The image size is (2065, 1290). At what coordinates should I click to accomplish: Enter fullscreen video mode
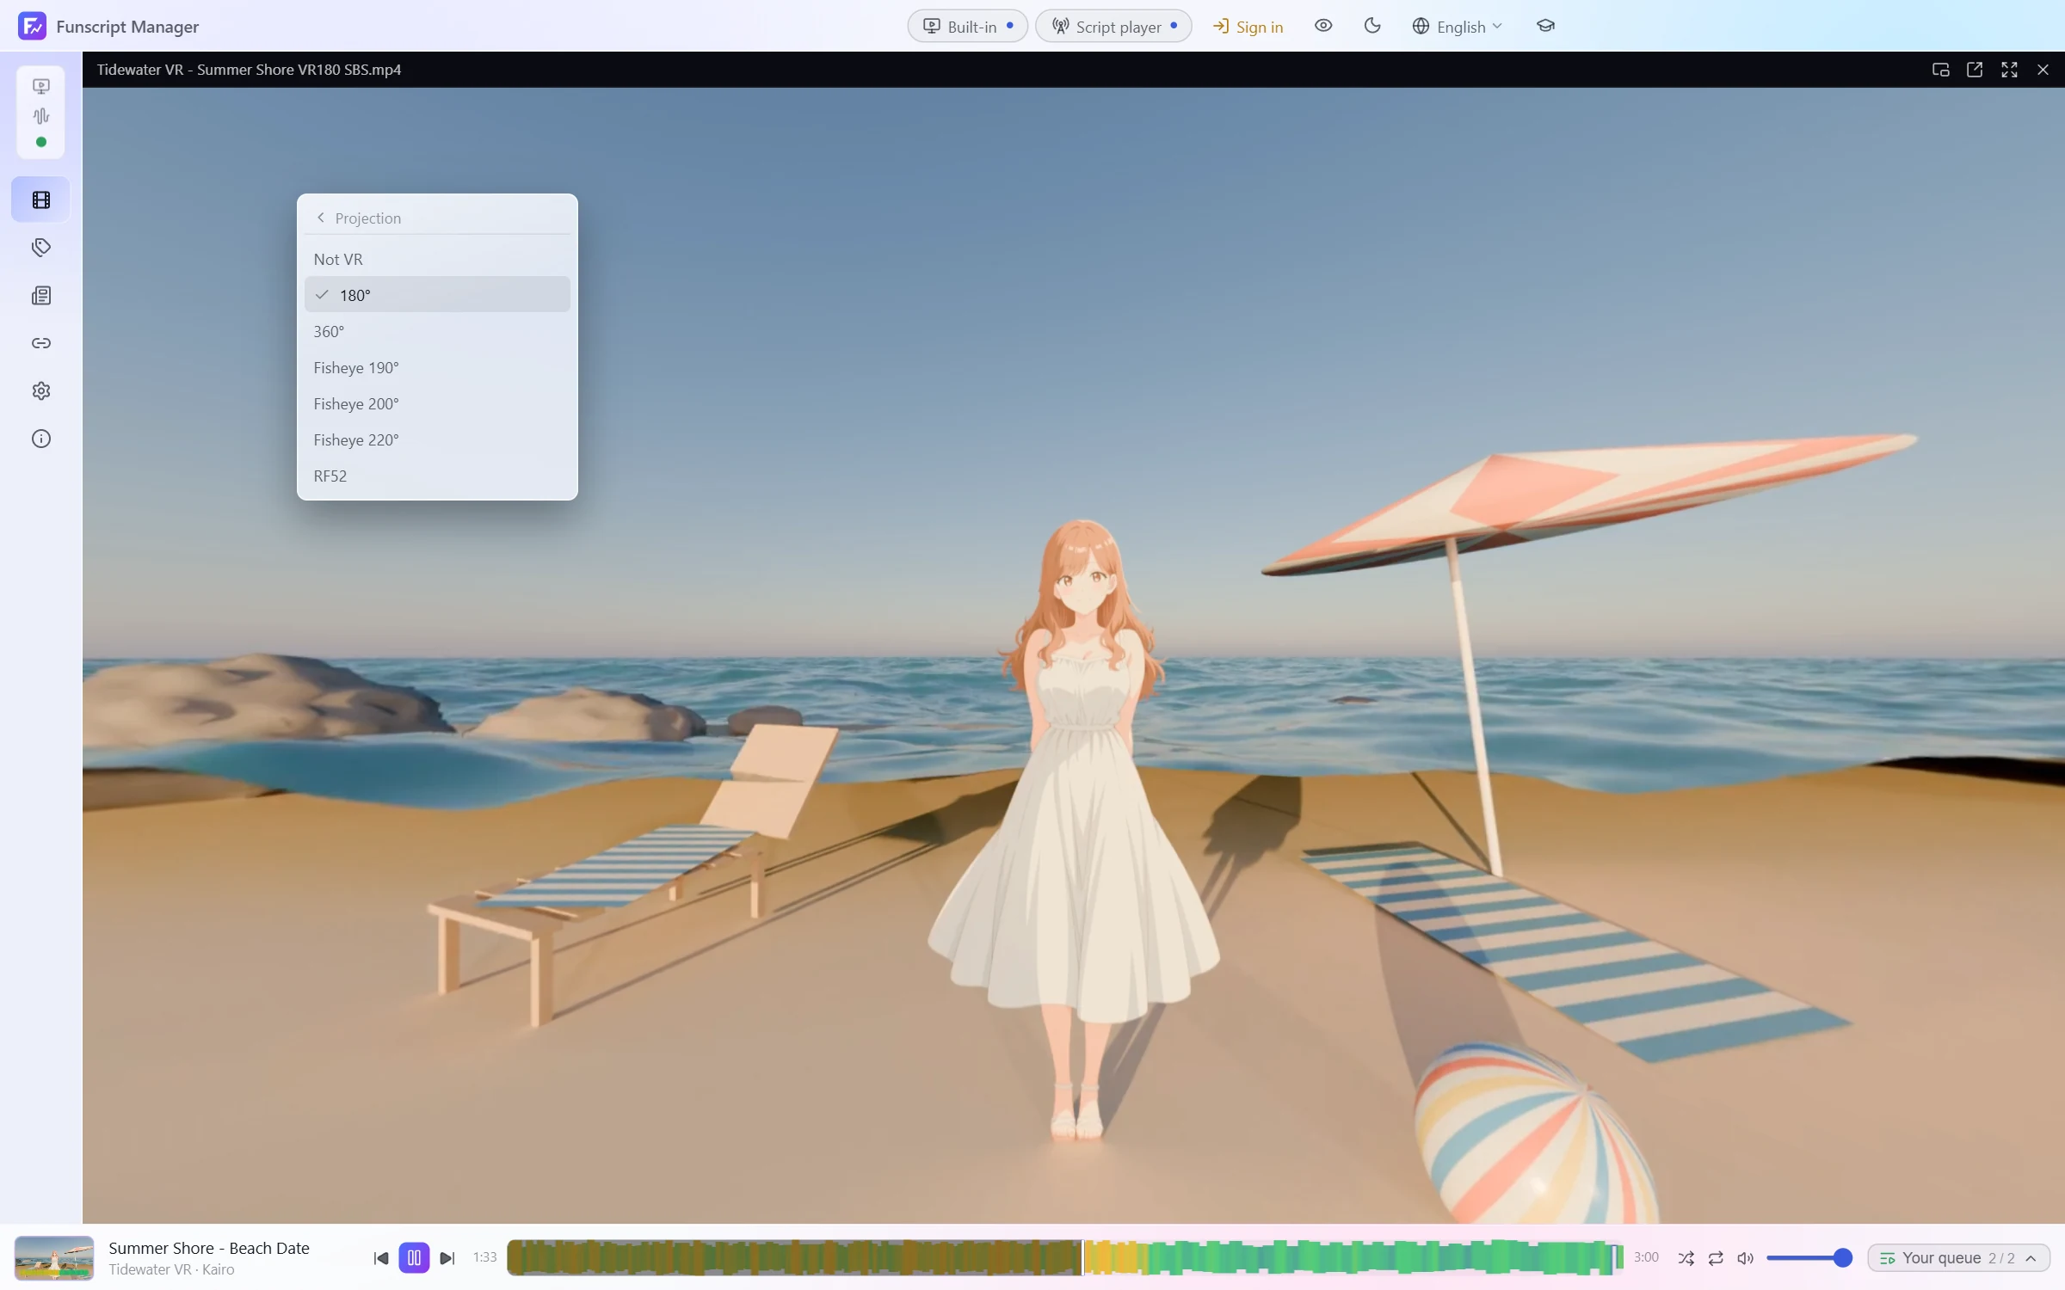(x=2009, y=70)
